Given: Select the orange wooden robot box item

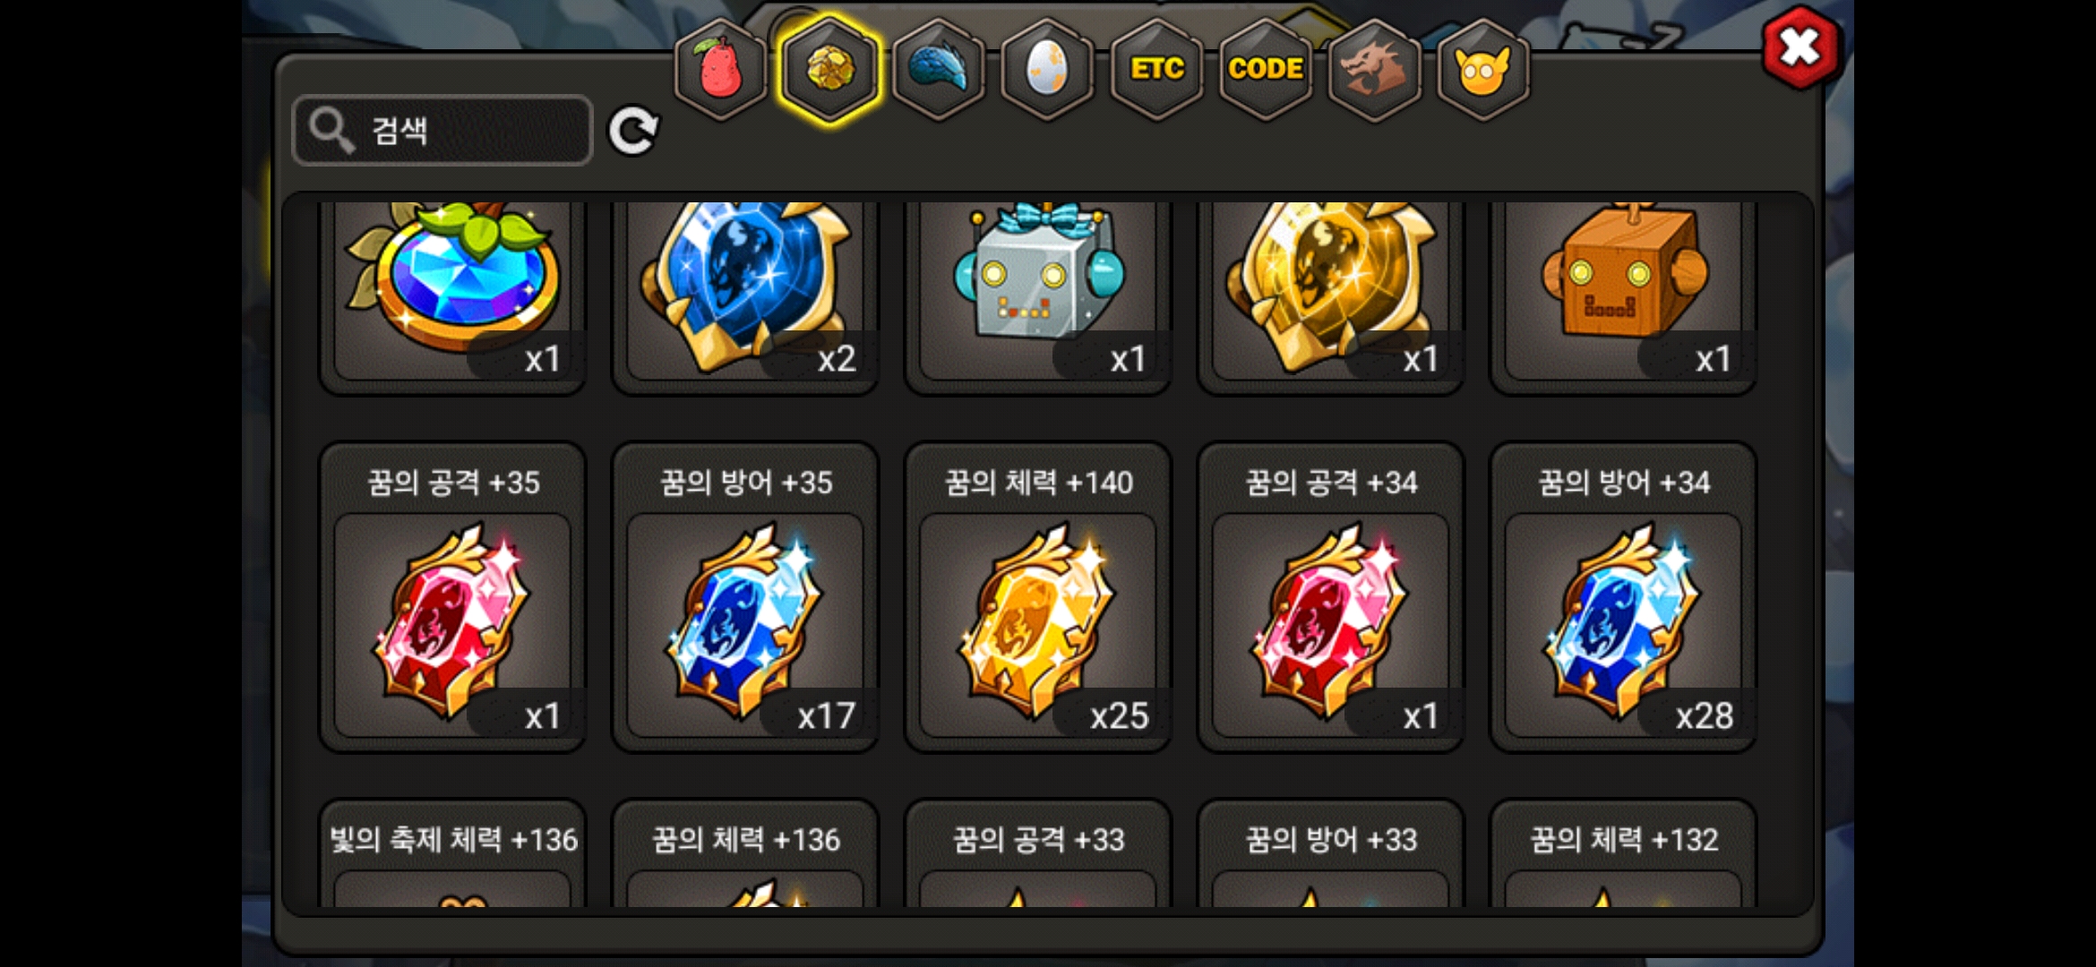Looking at the screenshot, I should point(1623,295).
